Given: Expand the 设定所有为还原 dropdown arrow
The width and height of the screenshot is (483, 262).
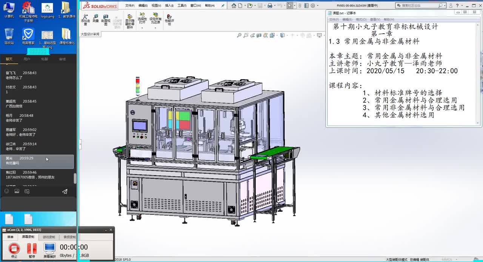Looking at the screenshot, I should pyautogui.click(x=155, y=28).
